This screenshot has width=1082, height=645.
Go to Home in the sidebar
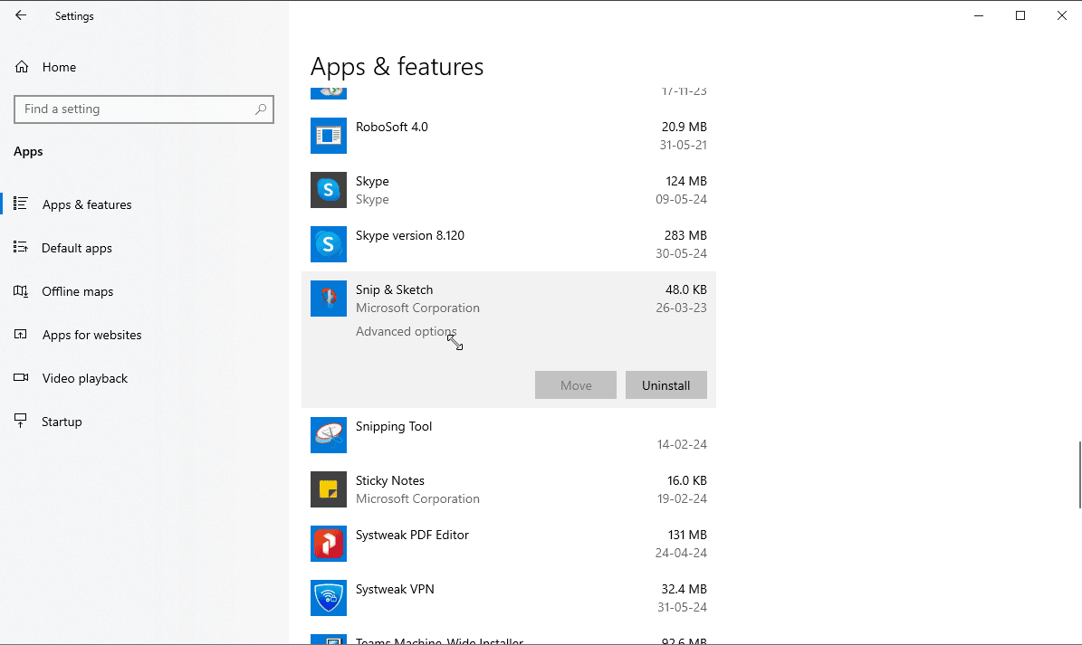(x=59, y=67)
